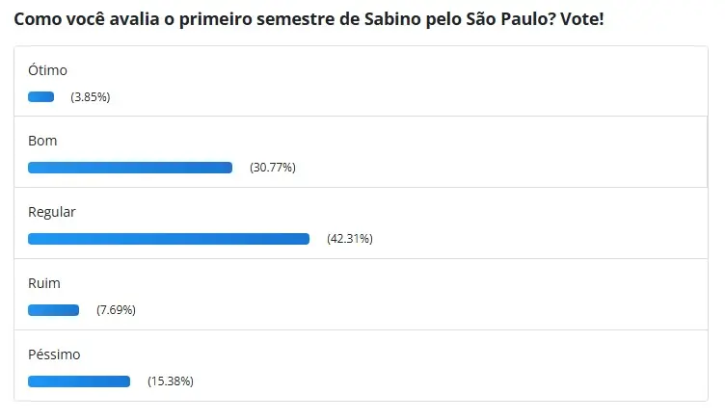Image resolution: width=725 pixels, height=420 pixels.
Task: Click the 7.69% percentage text
Action: tap(116, 309)
